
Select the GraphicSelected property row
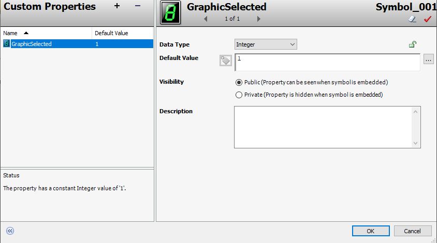coord(78,44)
